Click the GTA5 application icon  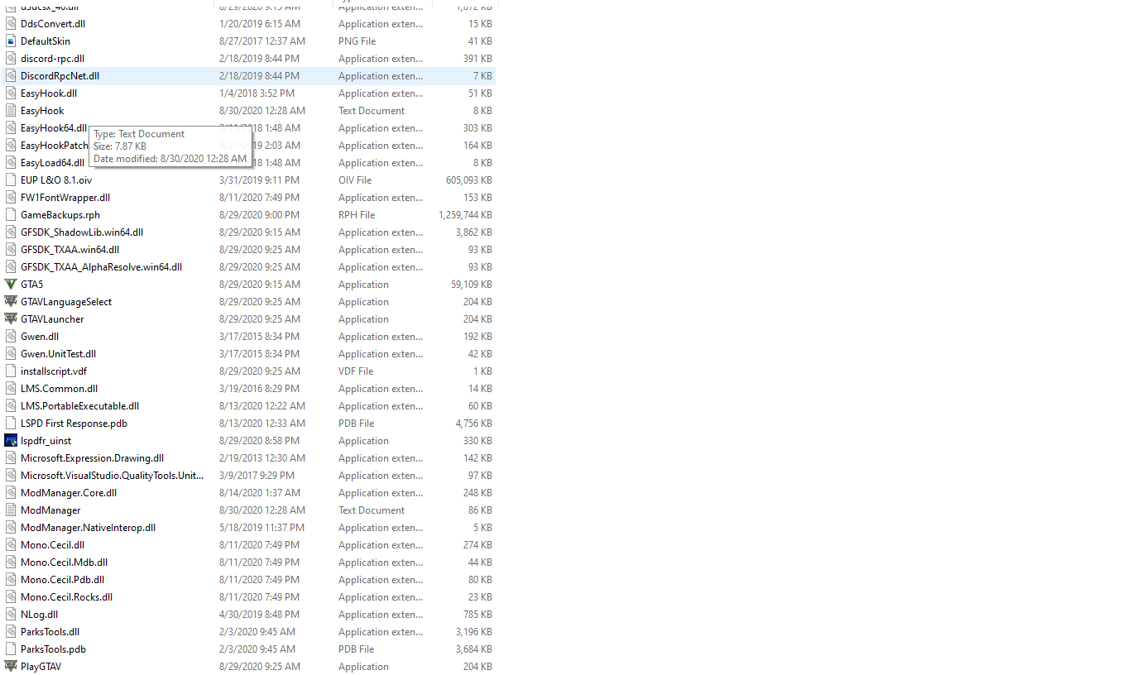11,285
